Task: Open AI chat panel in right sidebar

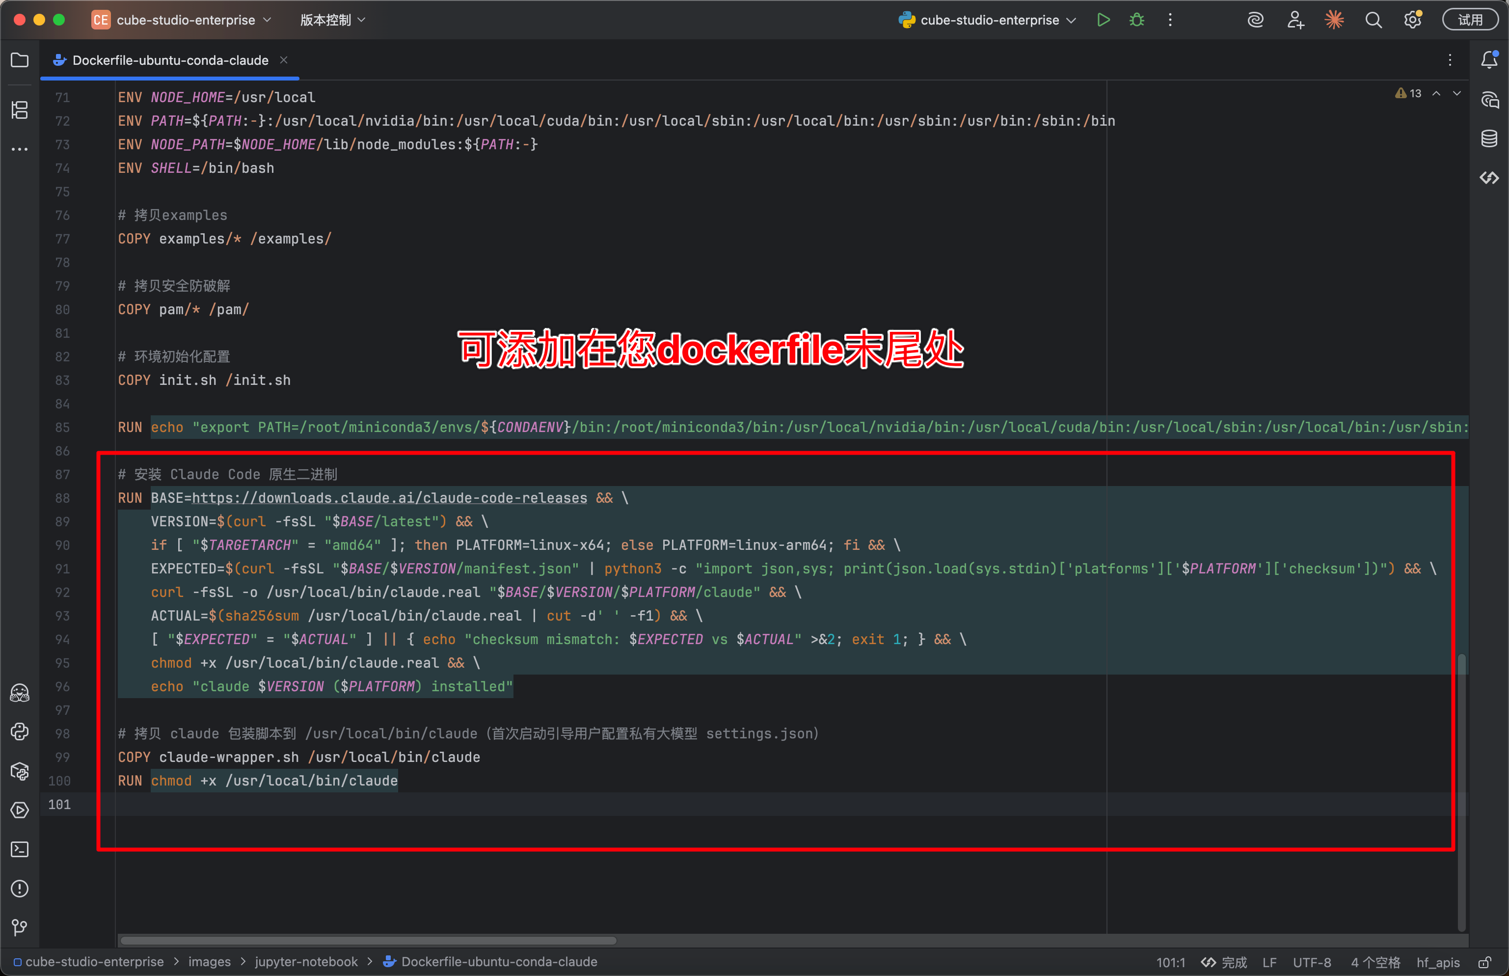Action: pos(1489,100)
